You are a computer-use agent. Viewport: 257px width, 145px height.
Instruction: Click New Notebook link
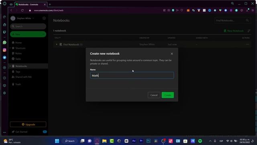pos(234,31)
